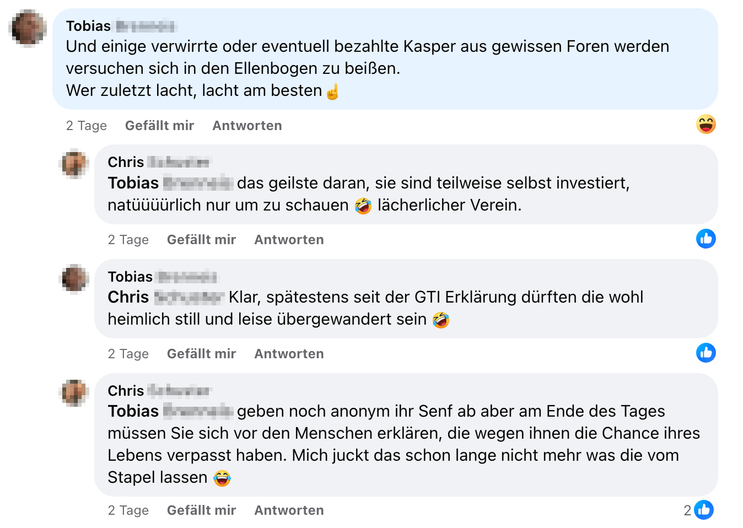
Task: Like Tobias's top comment via Gefällt mir
Action: tap(159, 126)
